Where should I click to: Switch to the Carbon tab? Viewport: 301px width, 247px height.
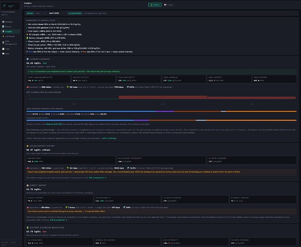155,4
